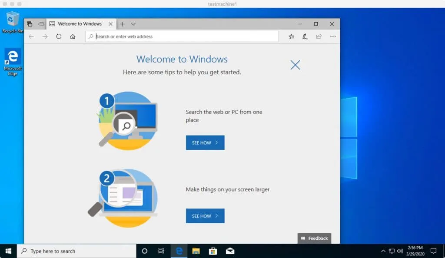Open Microsoft Store from taskbar
This screenshot has height=258, width=445.
click(x=213, y=251)
